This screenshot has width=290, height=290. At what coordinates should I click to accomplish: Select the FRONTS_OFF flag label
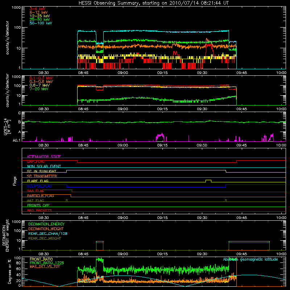click(x=38, y=206)
